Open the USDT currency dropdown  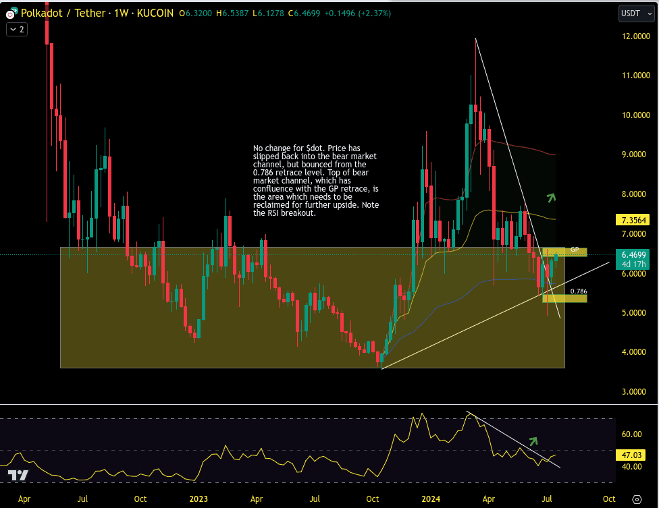click(636, 13)
